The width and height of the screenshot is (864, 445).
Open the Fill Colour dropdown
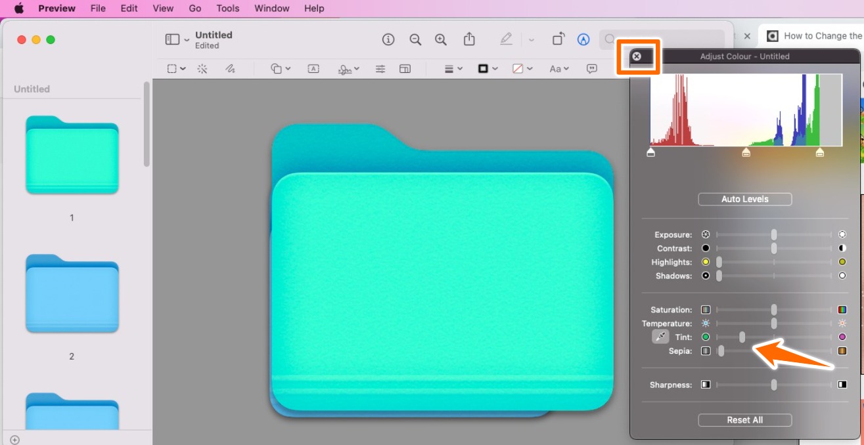coord(522,68)
